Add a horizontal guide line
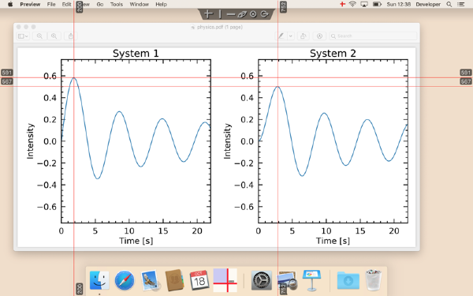 click(x=231, y=14)
